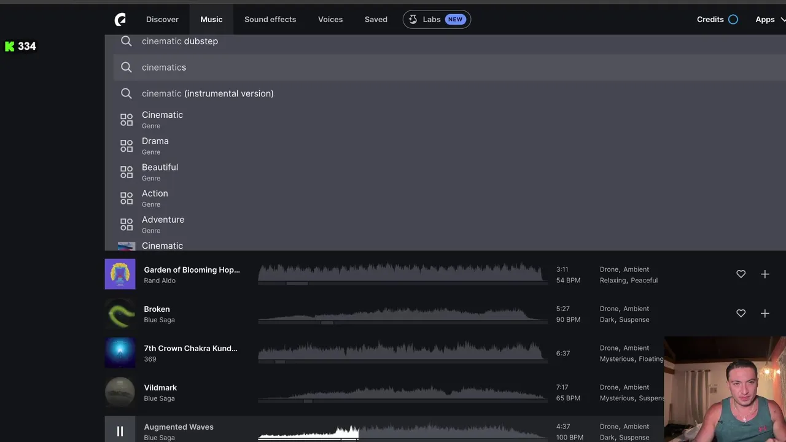Viewport: 786px width, 442px height.
Task: Seek within the Augmented Waves waveform
Action: (430, 432)
